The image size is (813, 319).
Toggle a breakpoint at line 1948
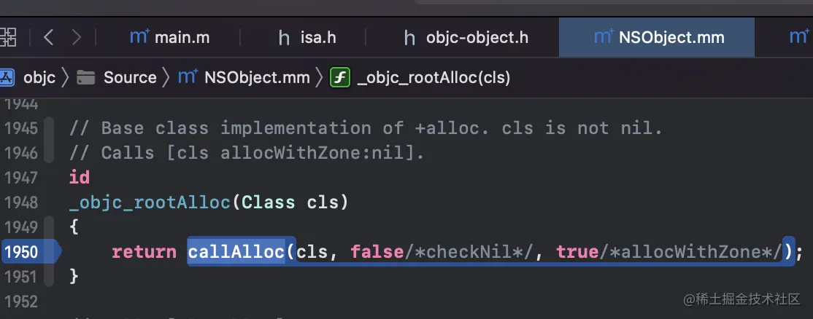[22, 202]
